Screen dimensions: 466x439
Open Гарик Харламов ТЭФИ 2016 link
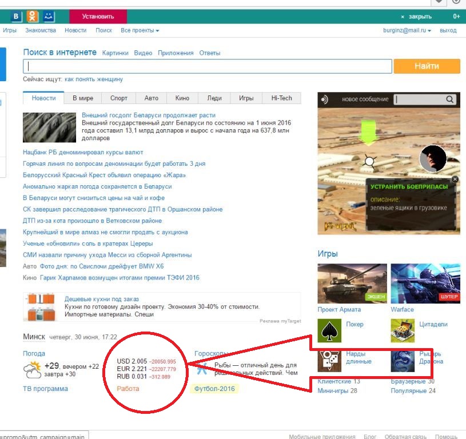[x=120, y=278]
